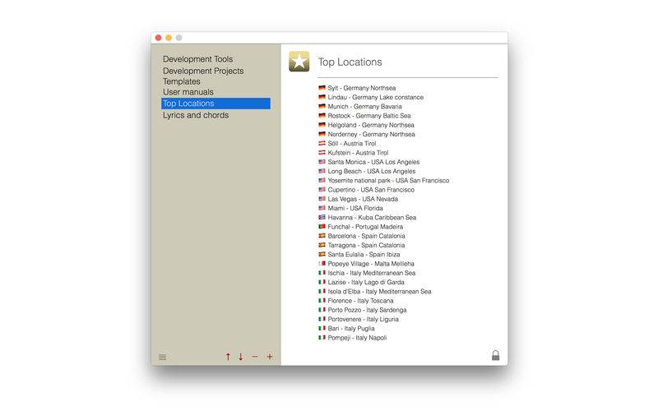Open User manuals in the sidebar
The image size is (658, 411).
[x=188, y=92]
